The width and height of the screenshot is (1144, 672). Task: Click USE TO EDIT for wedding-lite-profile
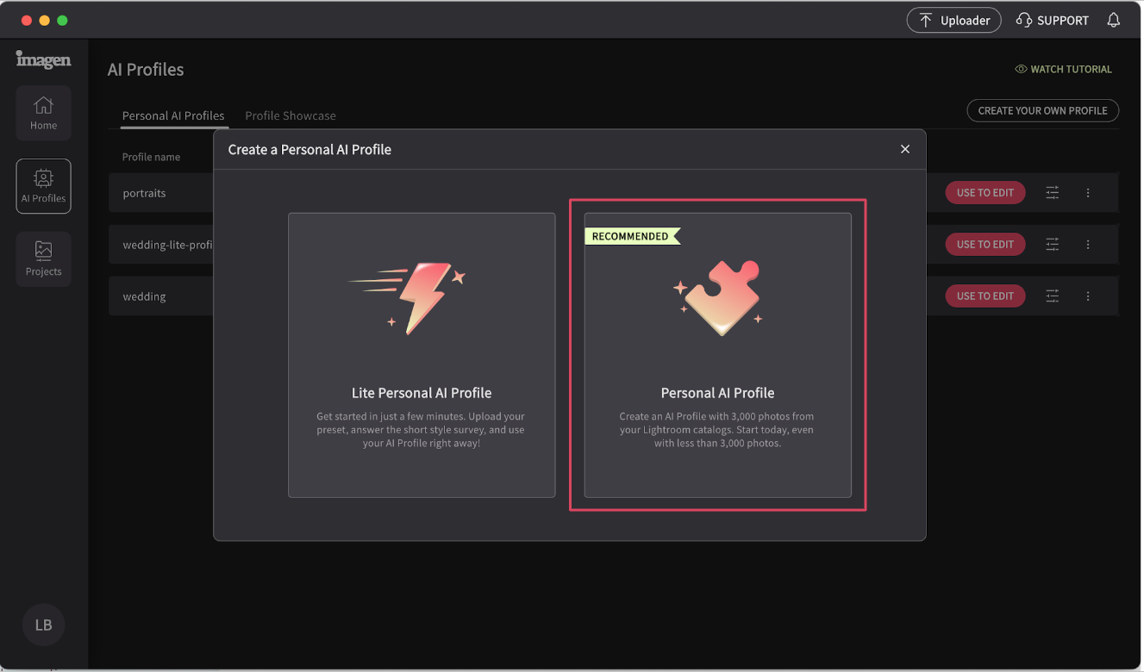pyautogui.click(x=985, y=245)
